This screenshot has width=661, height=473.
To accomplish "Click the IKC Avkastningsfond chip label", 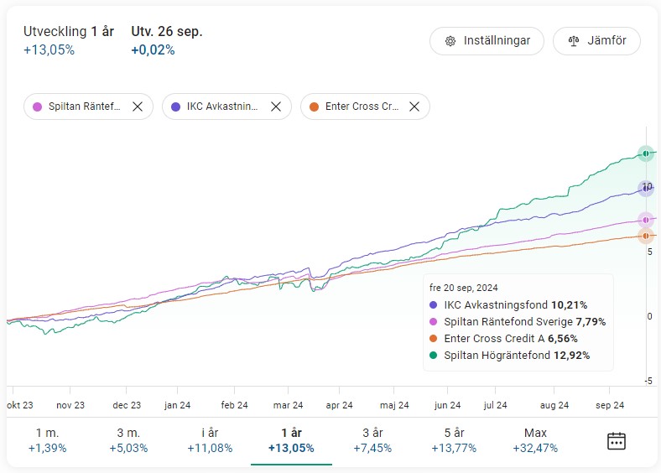I will click(x=222, y=107).
